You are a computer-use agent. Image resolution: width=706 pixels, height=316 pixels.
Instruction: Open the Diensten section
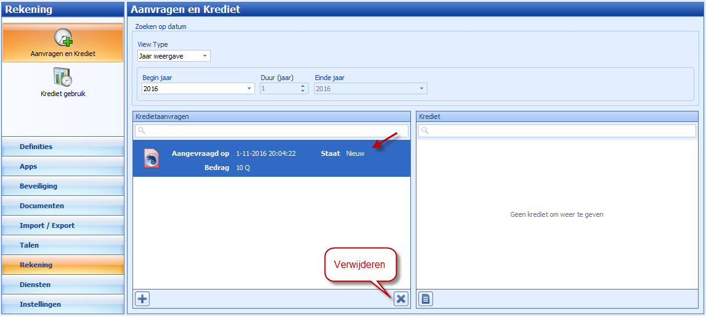coord(63,285)
